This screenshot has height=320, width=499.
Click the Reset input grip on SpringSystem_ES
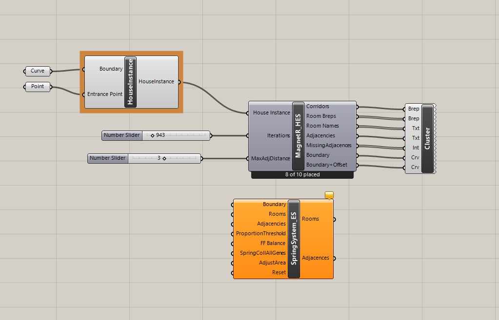point(232,273)
